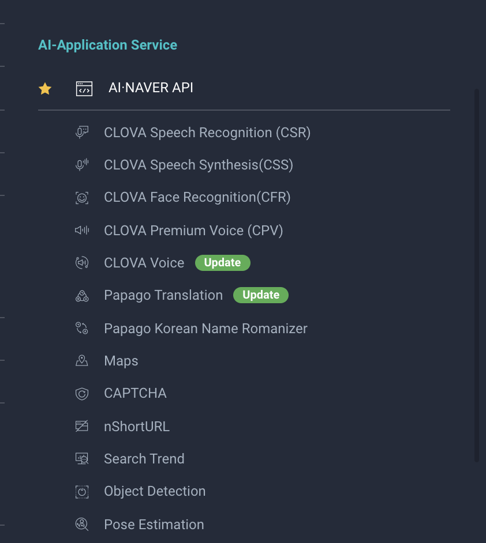The width and height of the screenshot is (486, 543).
Task: Open Pose Estimation service
Action: [154, 525]
